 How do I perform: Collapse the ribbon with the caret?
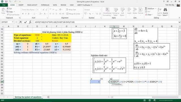click(x=179, y=18)
